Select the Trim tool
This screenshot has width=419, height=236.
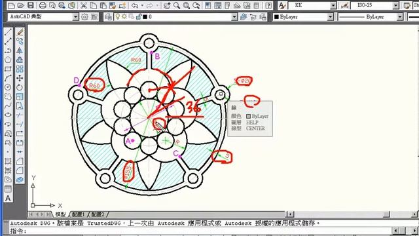point(20,115)
